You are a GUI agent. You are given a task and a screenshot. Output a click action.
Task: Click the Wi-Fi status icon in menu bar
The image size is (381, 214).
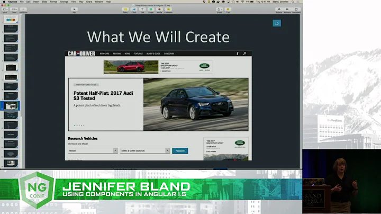(242, 2)
